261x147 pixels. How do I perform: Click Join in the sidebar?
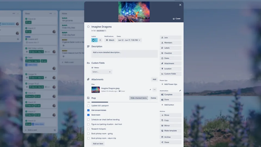coord(170,38)
